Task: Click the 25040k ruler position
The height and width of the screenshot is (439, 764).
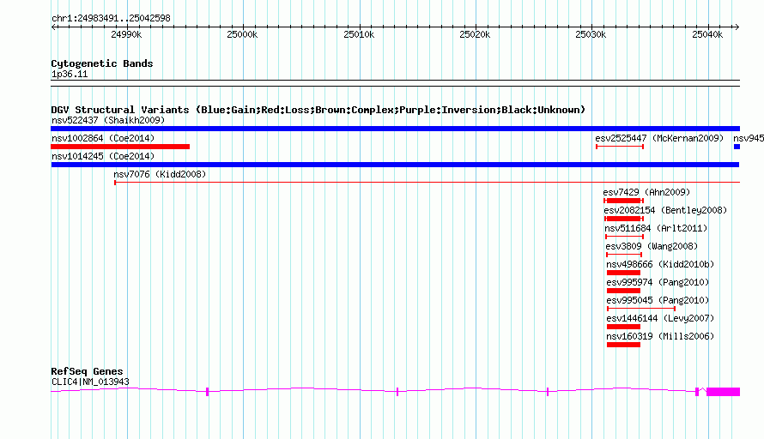Action: pos(707,34)
